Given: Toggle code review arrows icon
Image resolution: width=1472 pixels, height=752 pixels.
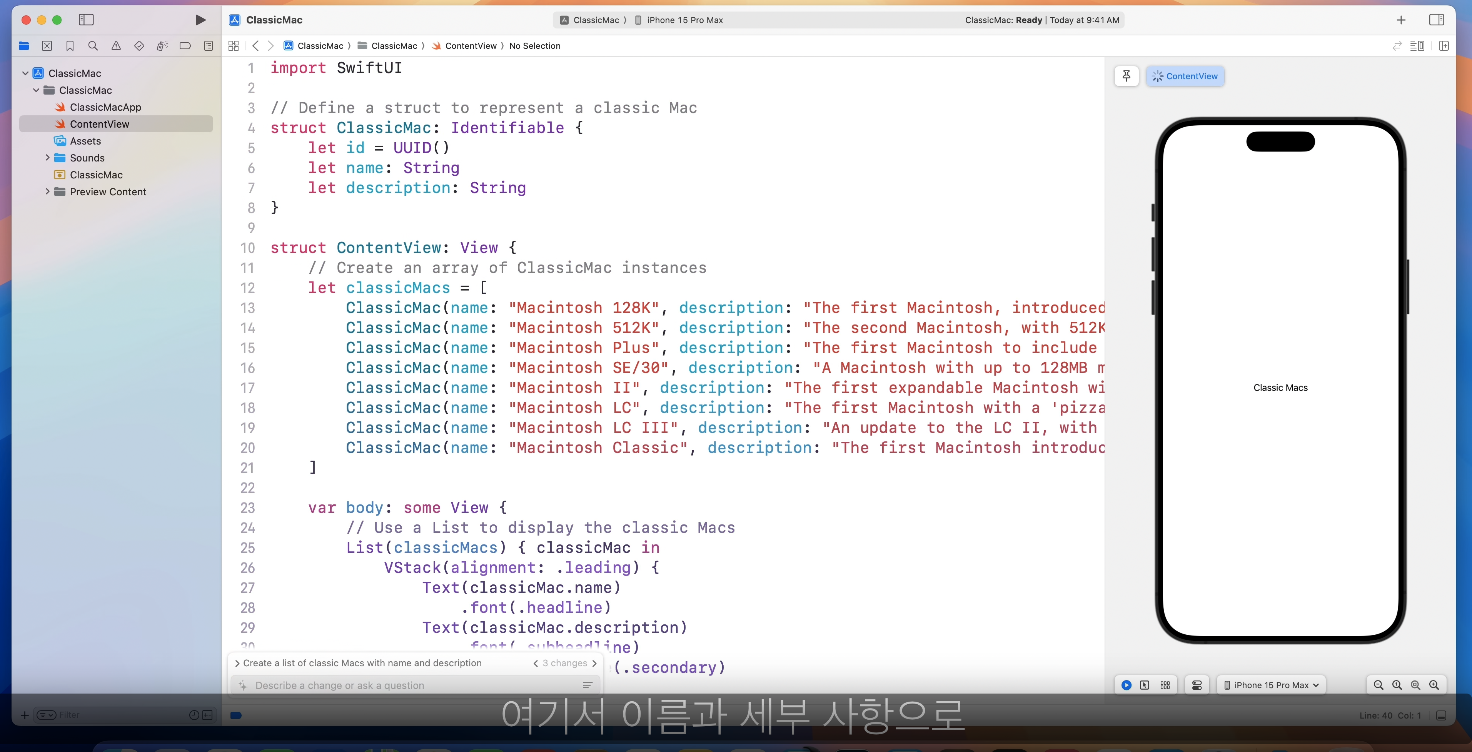Looking at the screenshot, I should click(1397, 46).
